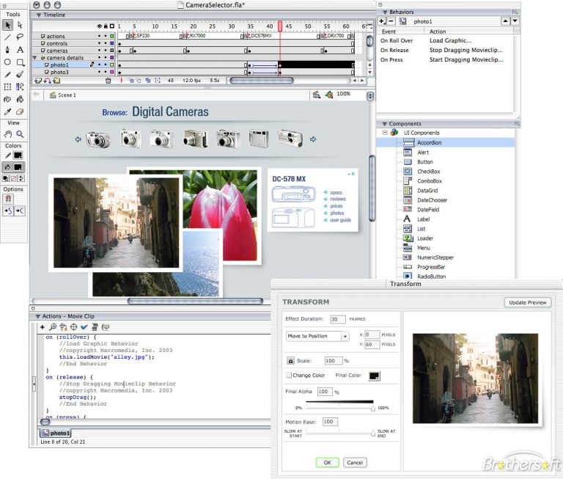The width and height of the screenshot is (563, 479).
Task: Click Effect Duration frames field
Action: tap(337, 319)
